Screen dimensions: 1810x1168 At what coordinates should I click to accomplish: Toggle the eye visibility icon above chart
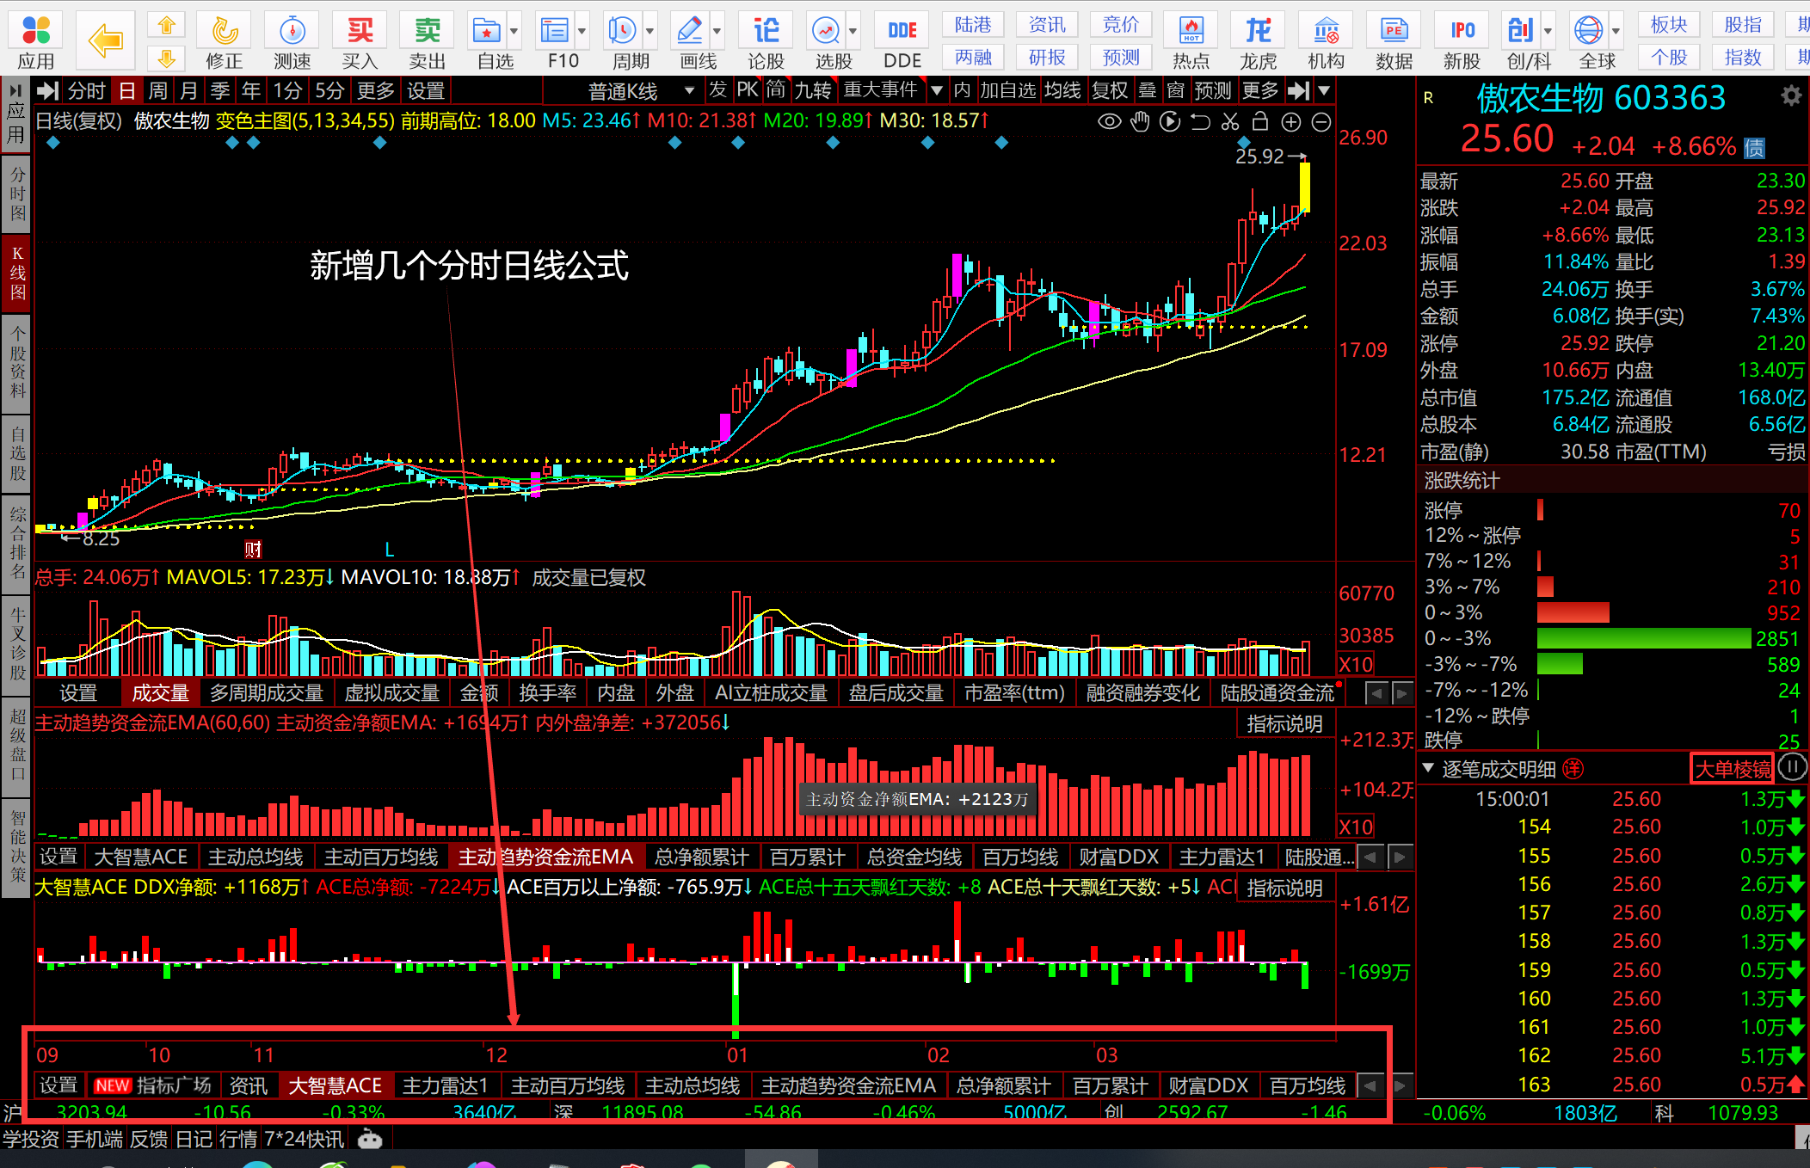tap(1110, 121)
